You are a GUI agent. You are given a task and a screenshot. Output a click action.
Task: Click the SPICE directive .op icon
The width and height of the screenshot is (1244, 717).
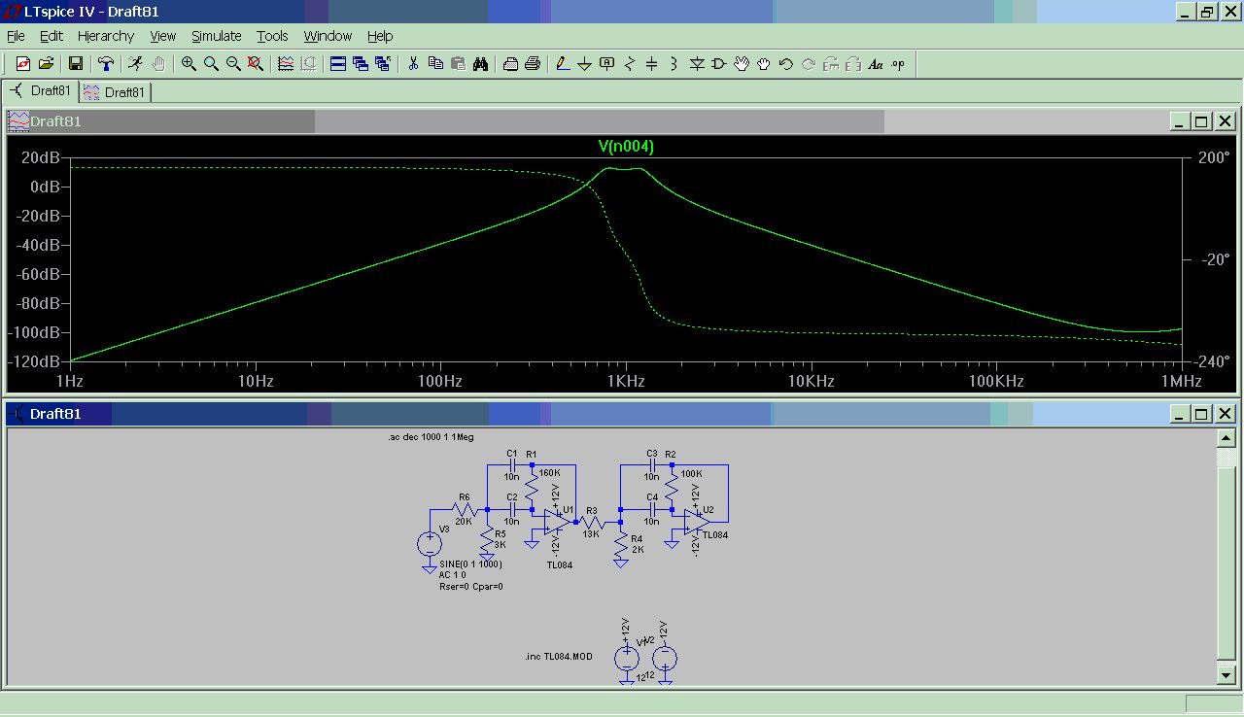[x=897, y=64]
